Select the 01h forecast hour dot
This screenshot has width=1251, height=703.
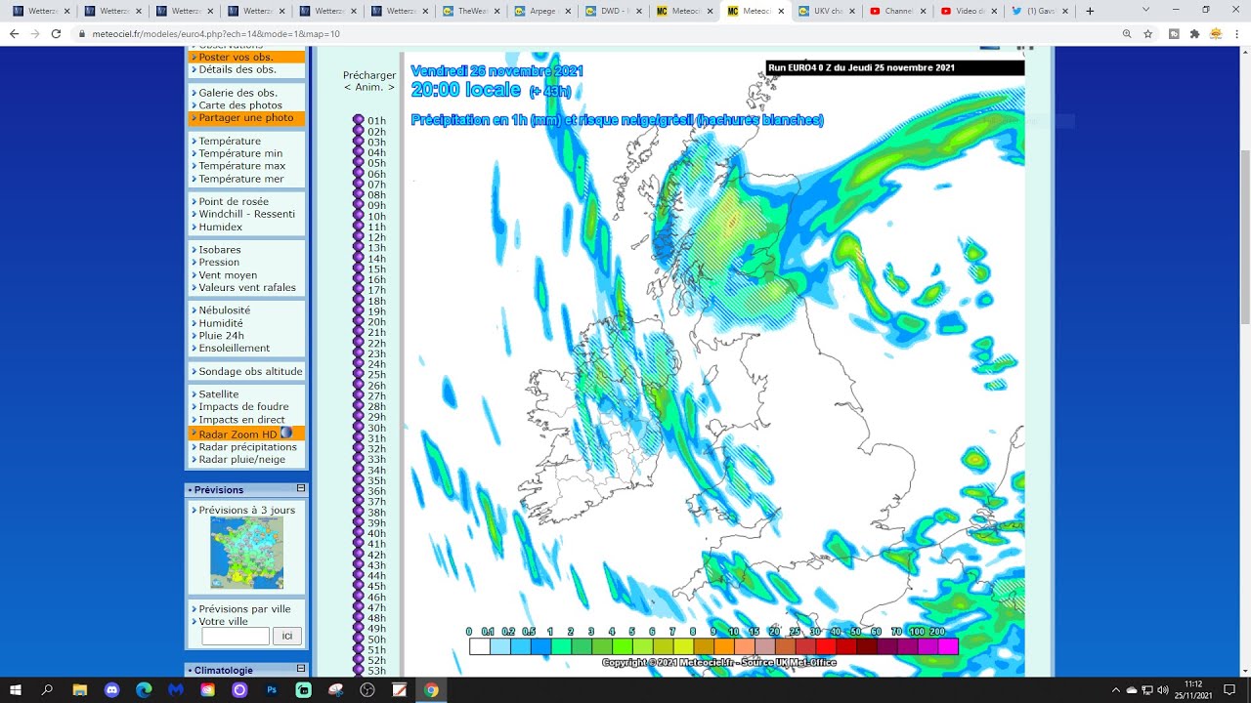(358, 121)
